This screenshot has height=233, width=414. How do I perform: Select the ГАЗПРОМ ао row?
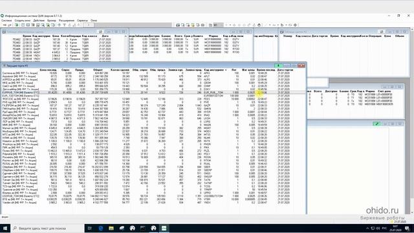coord(153,105)
